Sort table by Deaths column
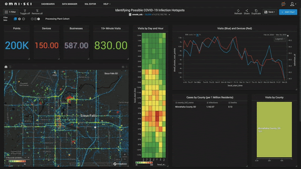This screenshot has width=301, height=169. (232, 102)
